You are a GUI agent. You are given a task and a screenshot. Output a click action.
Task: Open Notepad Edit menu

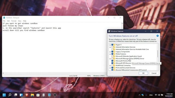coord(8,21)
